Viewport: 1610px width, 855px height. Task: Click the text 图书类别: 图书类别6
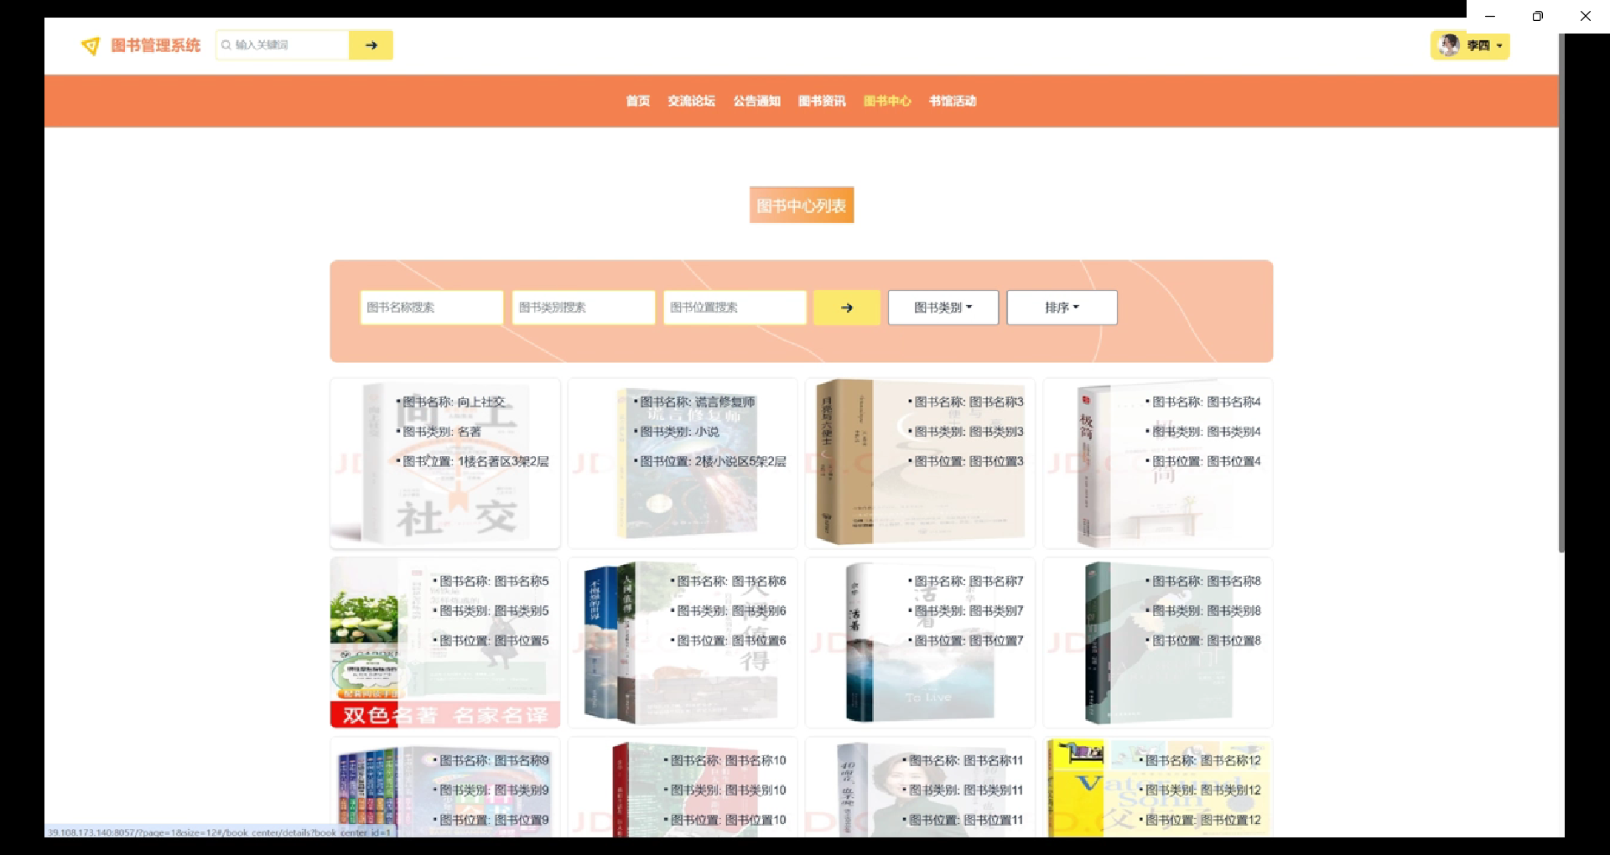(731, 611)
